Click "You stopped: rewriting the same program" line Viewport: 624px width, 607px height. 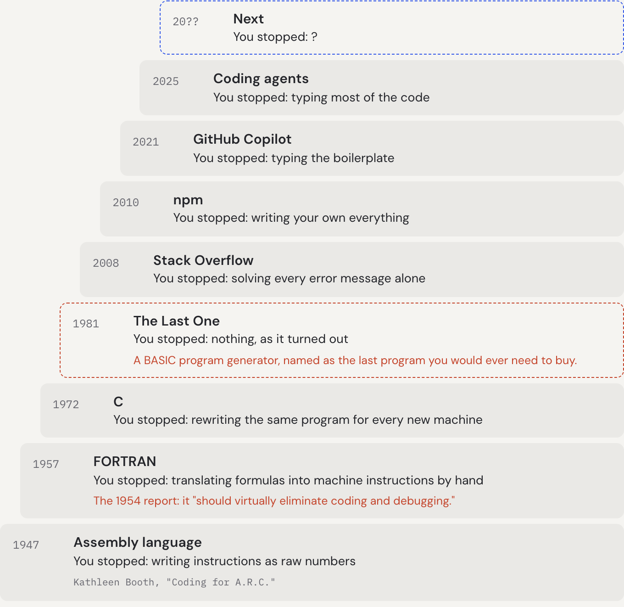(x=298, y=420)
